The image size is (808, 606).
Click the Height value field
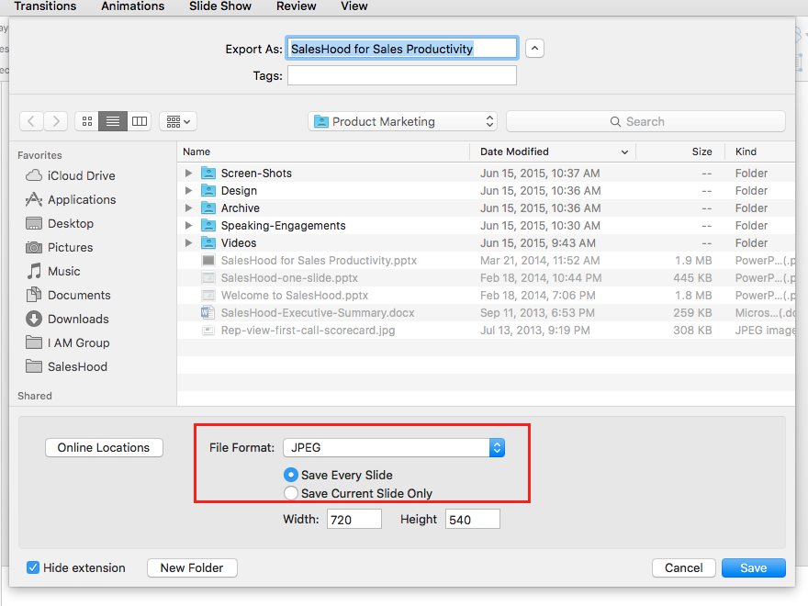[x=473, y=519]
